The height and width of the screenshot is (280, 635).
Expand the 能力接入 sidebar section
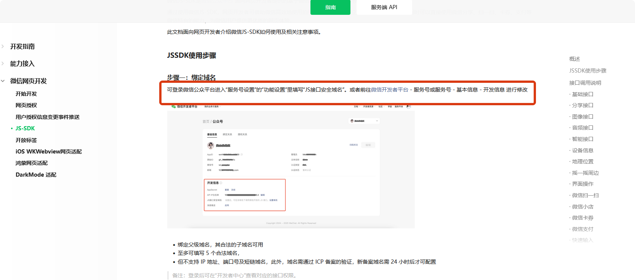click(22, 63)
